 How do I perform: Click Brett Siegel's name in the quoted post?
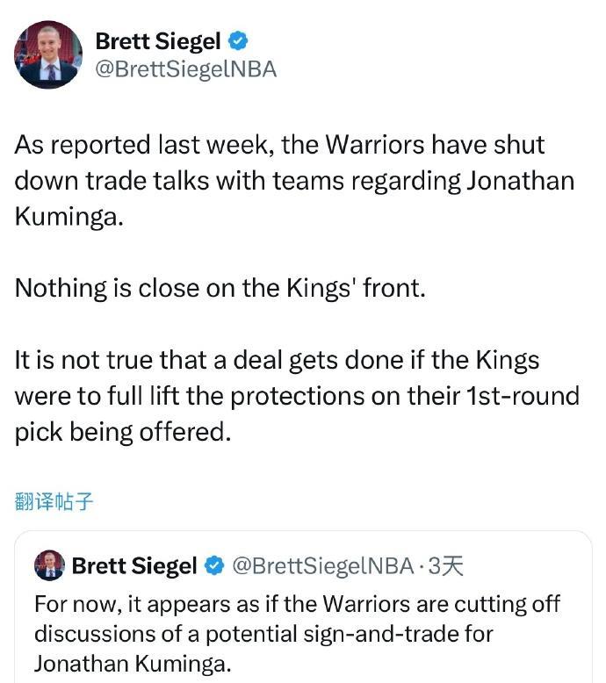[x=134, y=566]
